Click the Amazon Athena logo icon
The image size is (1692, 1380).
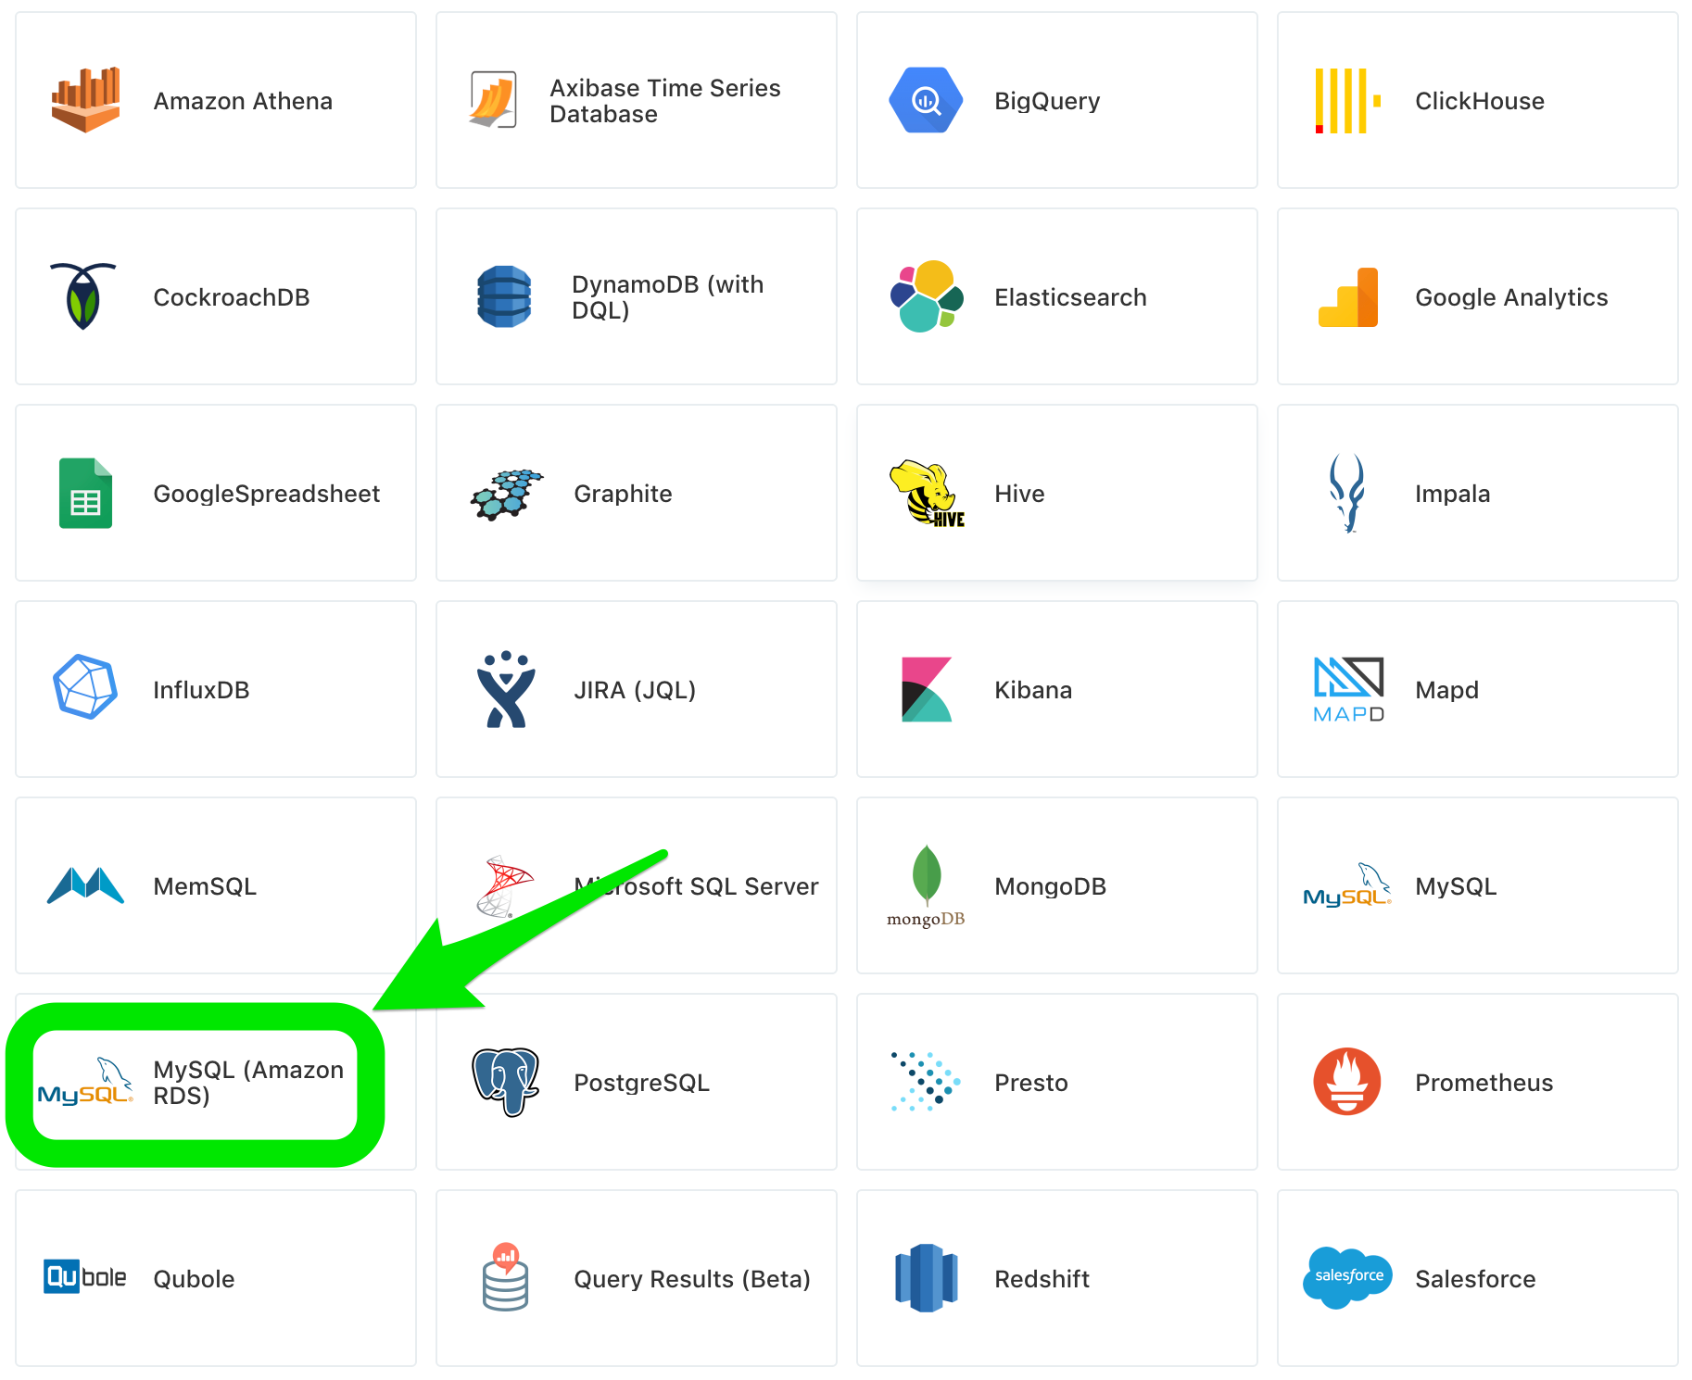click(x=85, y=100)
